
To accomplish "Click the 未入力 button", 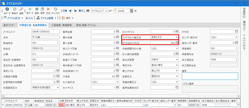I will click(29, 18).
